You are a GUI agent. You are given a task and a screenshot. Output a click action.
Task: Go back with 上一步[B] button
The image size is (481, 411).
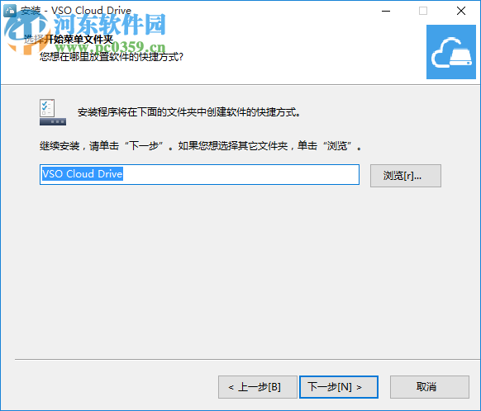tap(258, 387)
